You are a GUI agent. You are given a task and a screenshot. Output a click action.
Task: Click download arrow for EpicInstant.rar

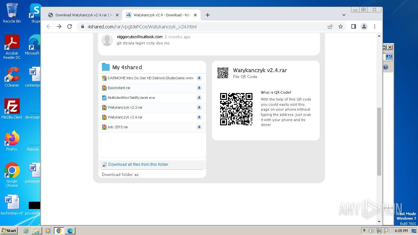[199, 88]
